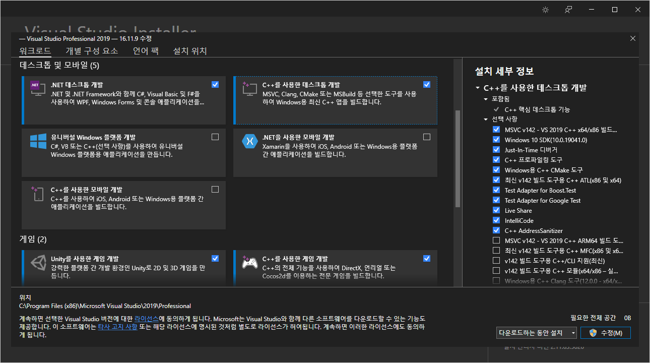This screenshot has height=363, width=650.
Task: Click the 설치 세부 정보 heading
Action: (x=504, y=72)
